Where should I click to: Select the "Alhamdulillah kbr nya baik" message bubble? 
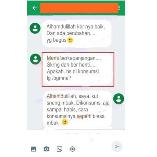coord(77,34)
